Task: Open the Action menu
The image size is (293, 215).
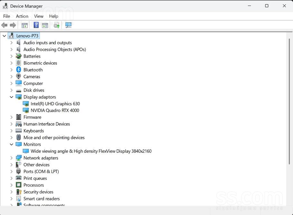Action: tap(22, 16)
